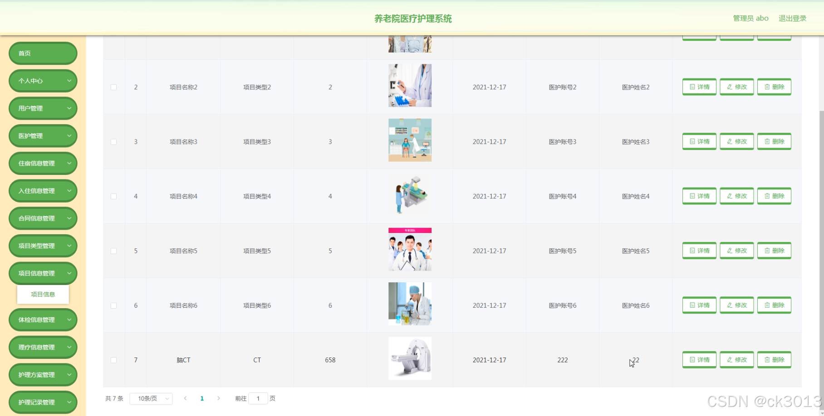Delete the 项目名称6 row
Image resolution: width=824 pixels, height=416 pixels.
point(774,305)
